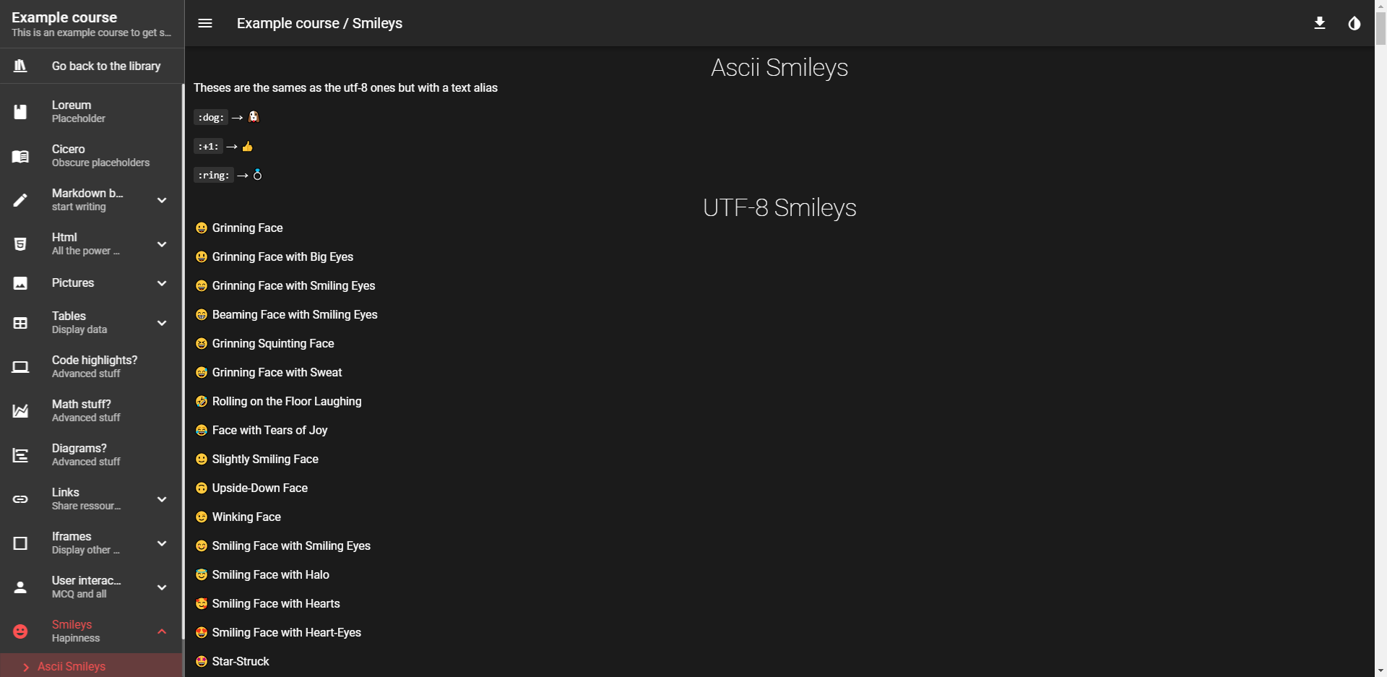Image resolution: width=1387 pixels, height=677 pixels.
Task: Select the Pictures image icon
Action: click(20, 283)
